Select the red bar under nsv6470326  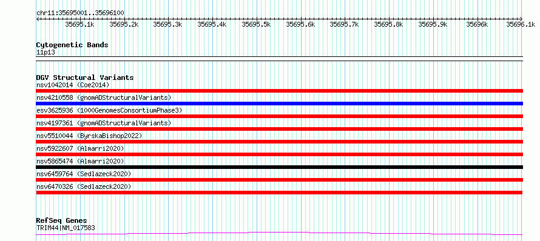click(x=279, y=193)
